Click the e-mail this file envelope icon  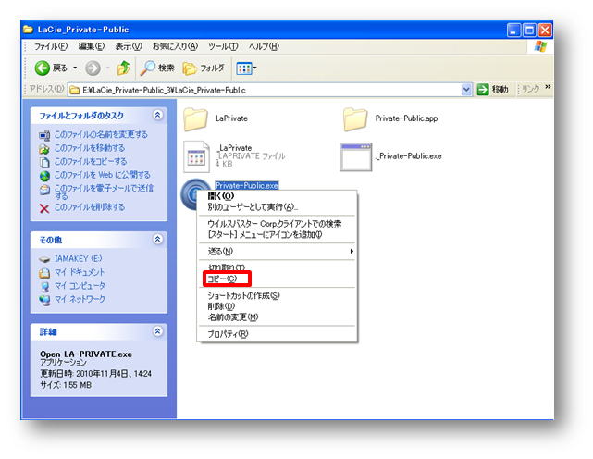click(x=44, y=190)
